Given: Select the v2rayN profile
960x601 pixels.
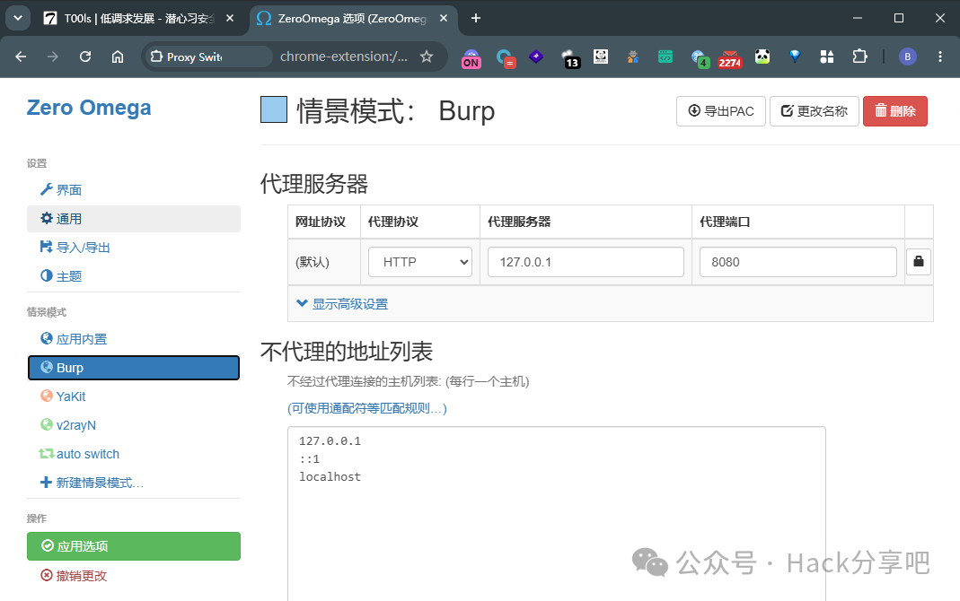Looking at the screenshot, I should [x=134, y=425].
